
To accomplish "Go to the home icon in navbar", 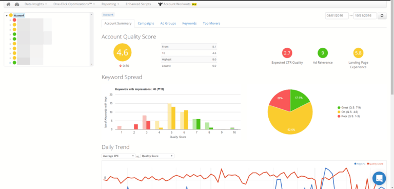I will pyautogui.click(x=8, y=4).
